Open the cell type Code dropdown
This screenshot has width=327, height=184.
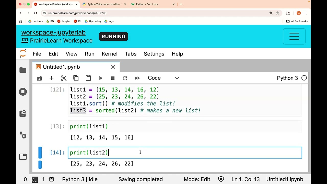163,78
